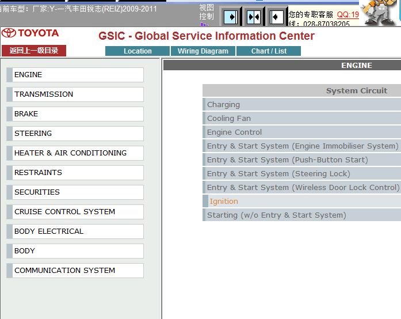Click the center split view control icon
Screen dimensions: 401x319
(x=254, y=17)
